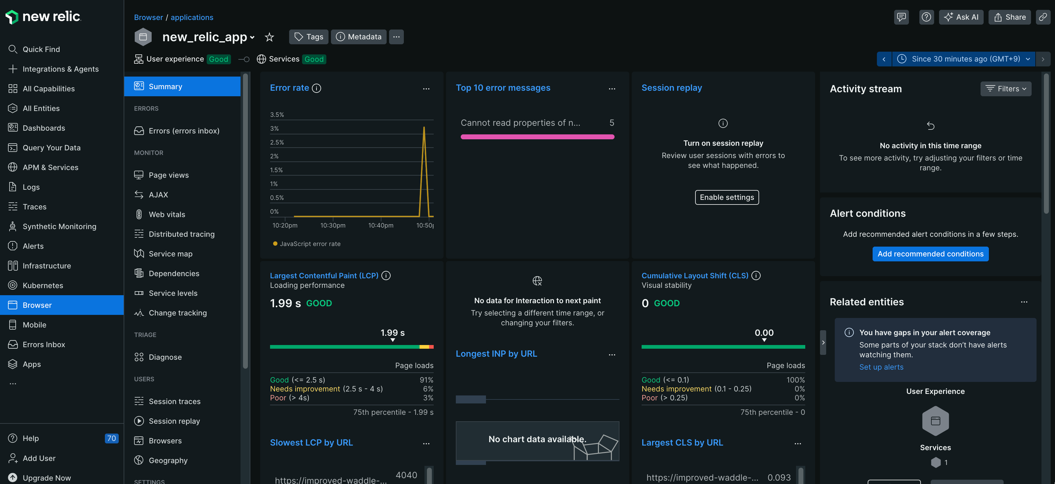Click the LCP distribution bar
This screenshot has width=1055, height=484.
351,347
